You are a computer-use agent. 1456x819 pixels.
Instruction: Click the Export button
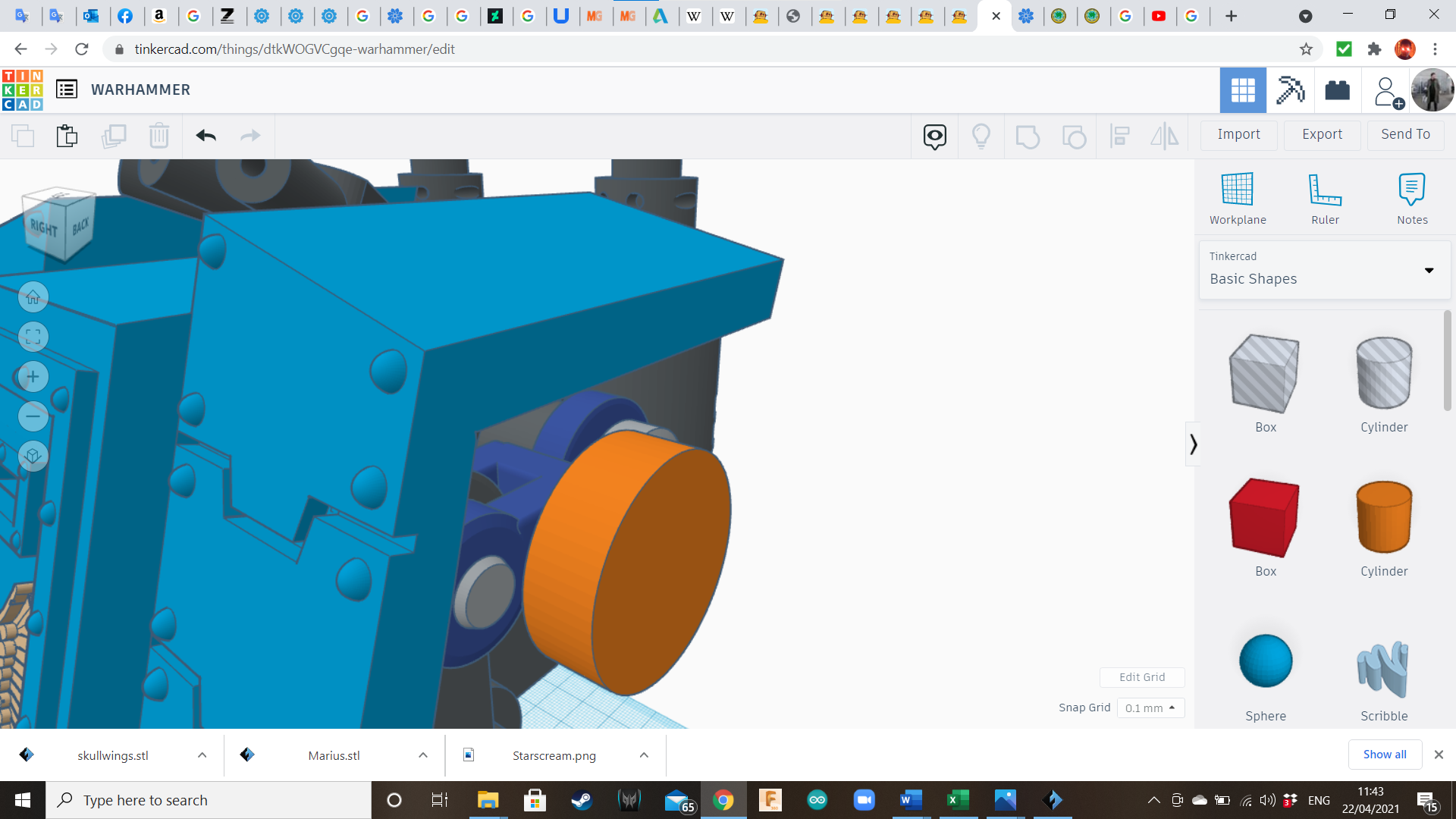click(x=1322, y=134)
